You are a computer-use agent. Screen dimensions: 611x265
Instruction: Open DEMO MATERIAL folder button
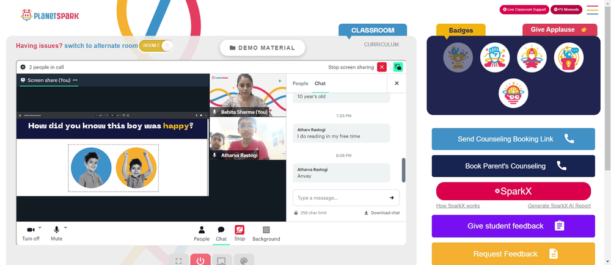262,48
